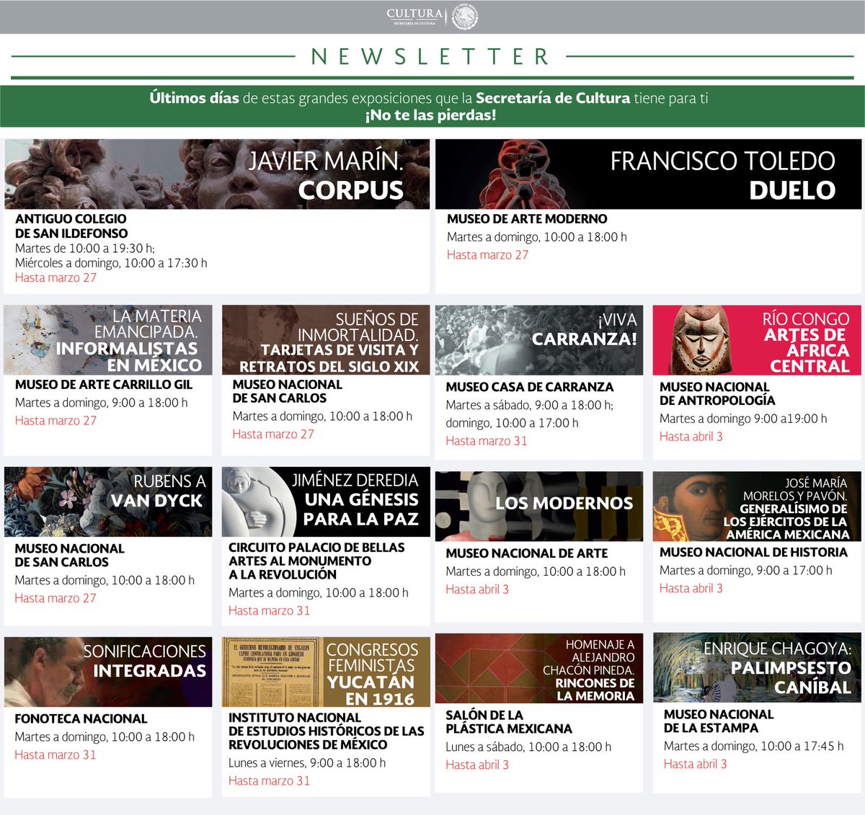Click 'Museo Nacional de San Carlos' under Sueños
The width and height of the screenshot is (865, 815).
pos(287,391)
